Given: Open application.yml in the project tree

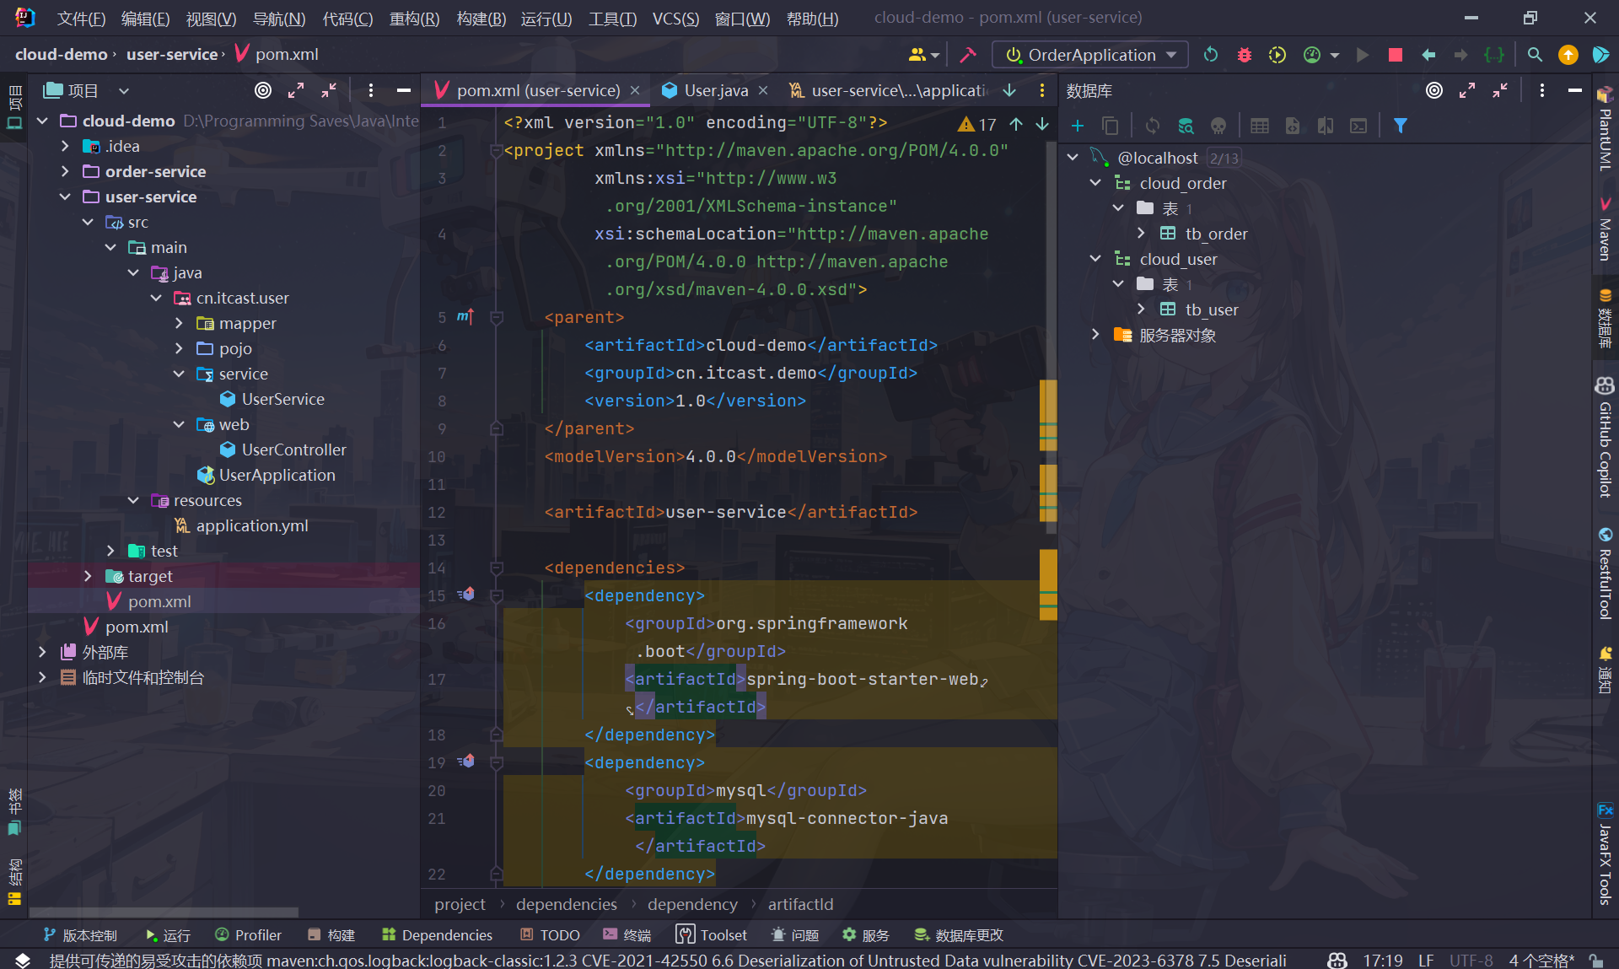Looking at the screenshot, I should pos(251,525).
